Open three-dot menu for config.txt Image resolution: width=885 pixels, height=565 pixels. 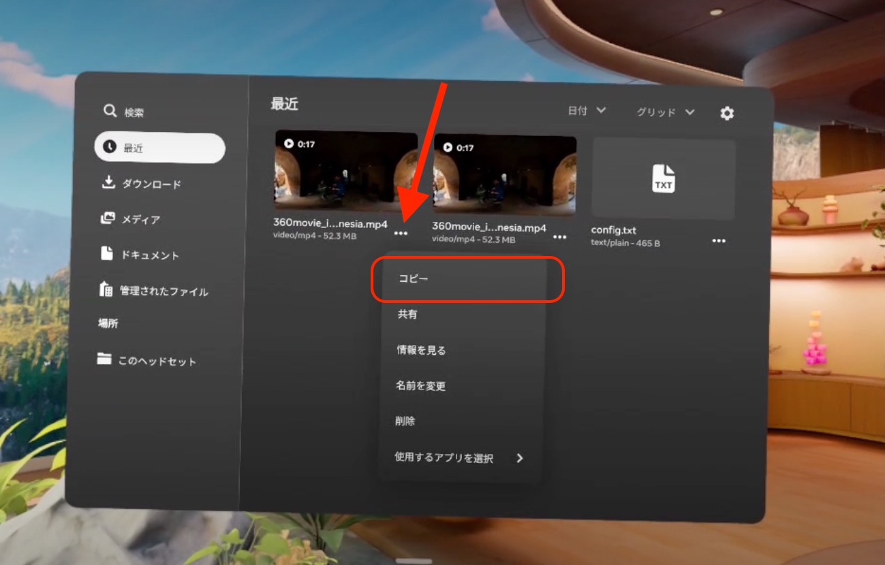pos(719,241)
